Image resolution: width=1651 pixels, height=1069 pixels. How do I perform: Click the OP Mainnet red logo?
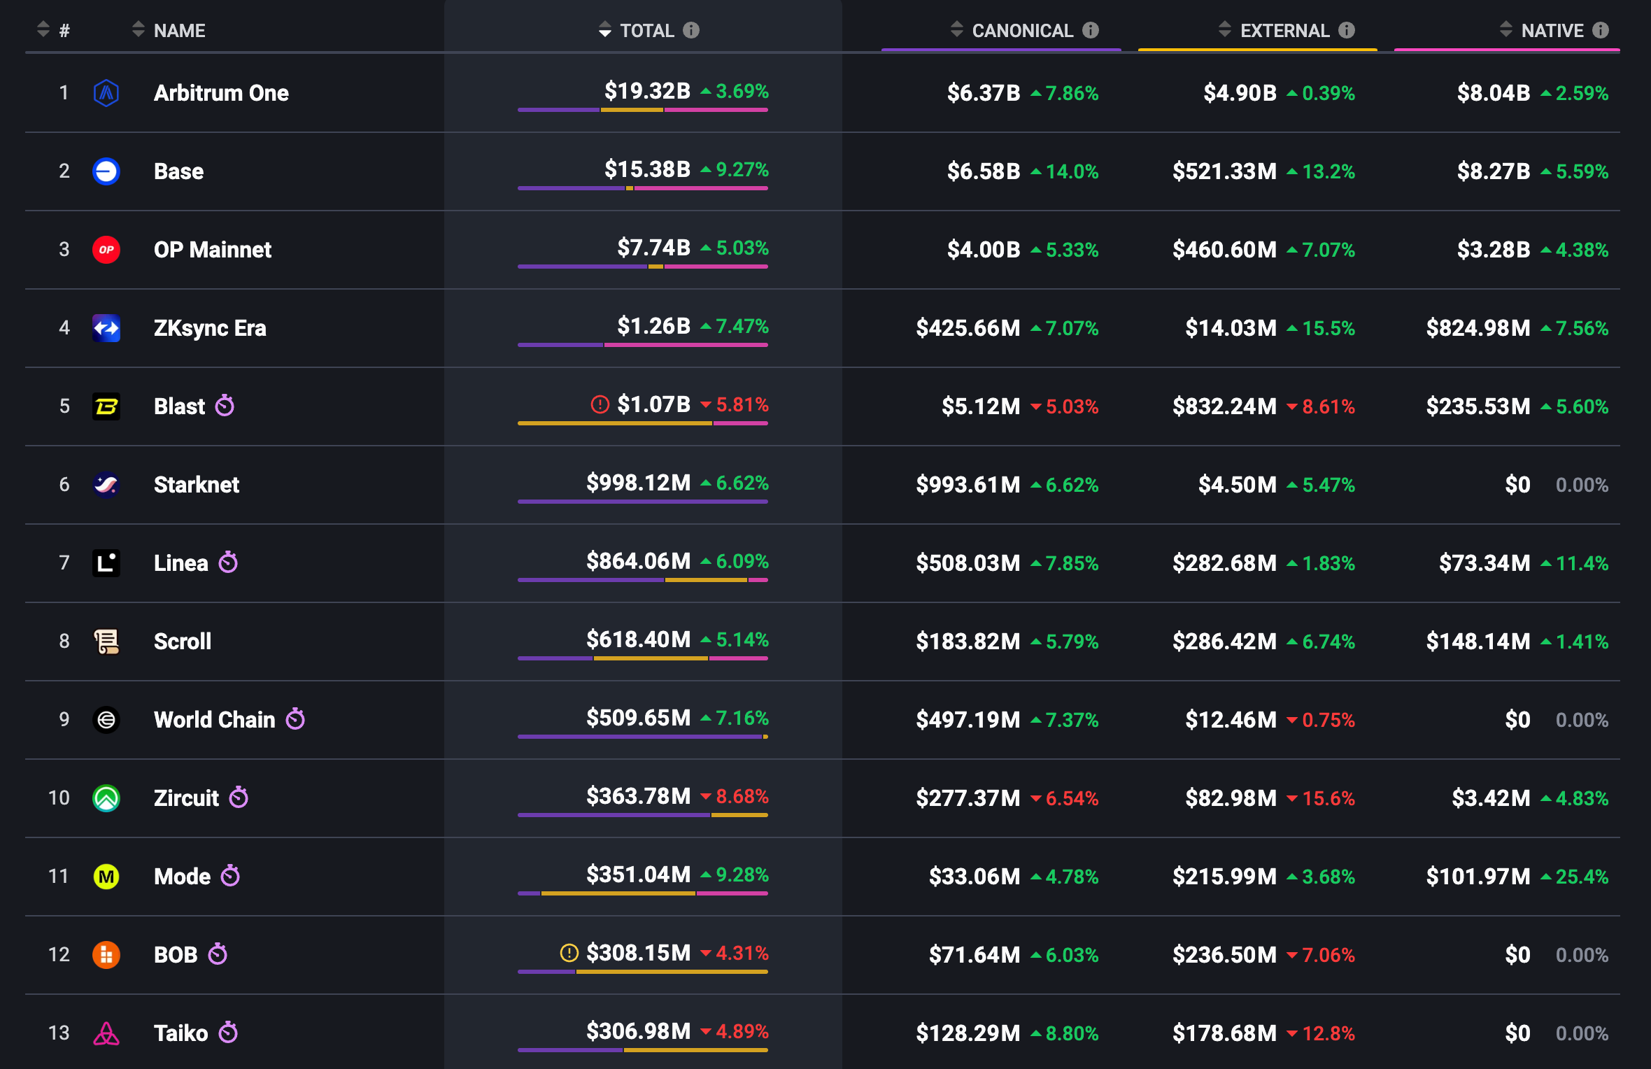pos(106,250)
